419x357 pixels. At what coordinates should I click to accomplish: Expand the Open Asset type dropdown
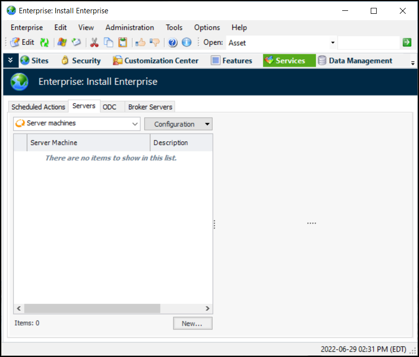[333, 42]
